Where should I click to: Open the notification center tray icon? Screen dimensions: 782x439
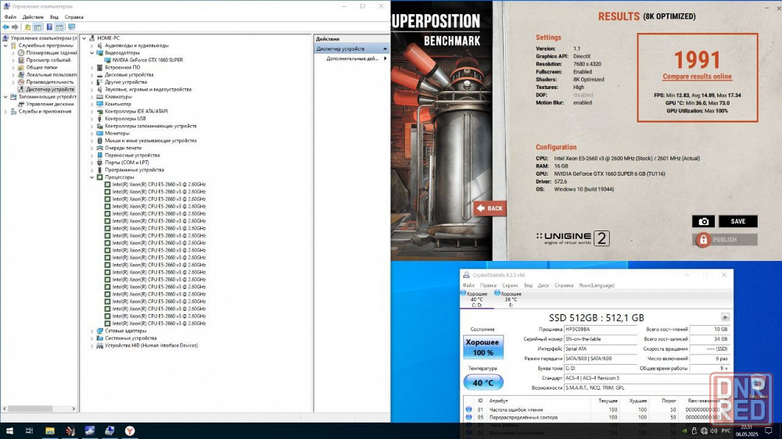tap(769, 430)
